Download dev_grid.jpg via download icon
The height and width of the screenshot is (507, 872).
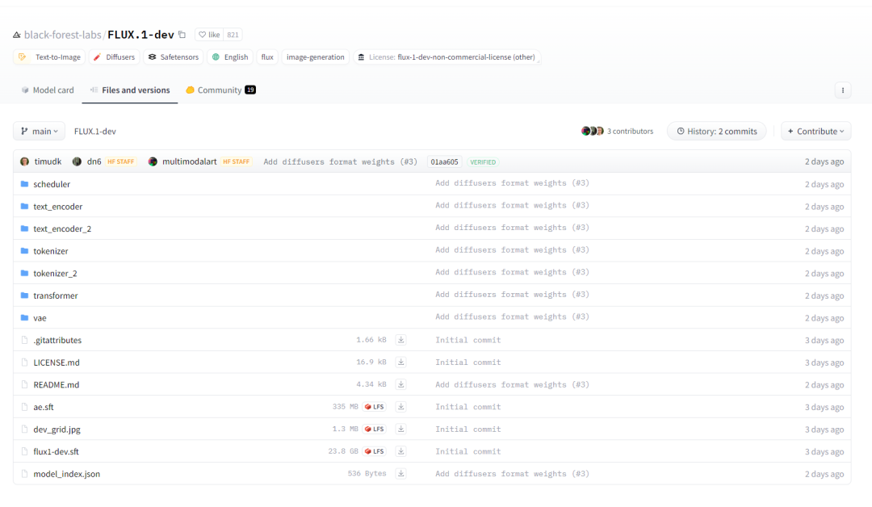point(400,429)
